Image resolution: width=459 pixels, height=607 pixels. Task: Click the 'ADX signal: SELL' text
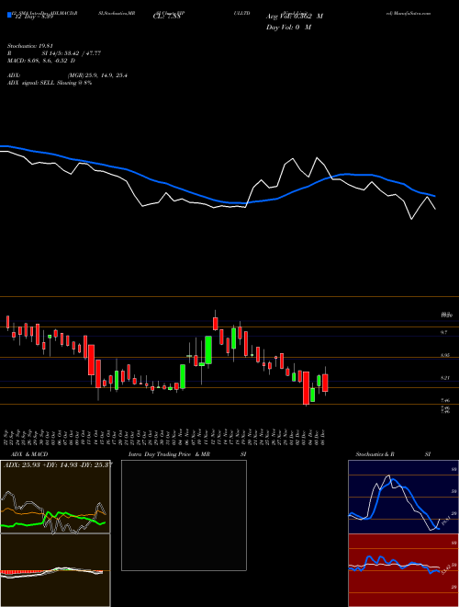click(x=31, y=83)
